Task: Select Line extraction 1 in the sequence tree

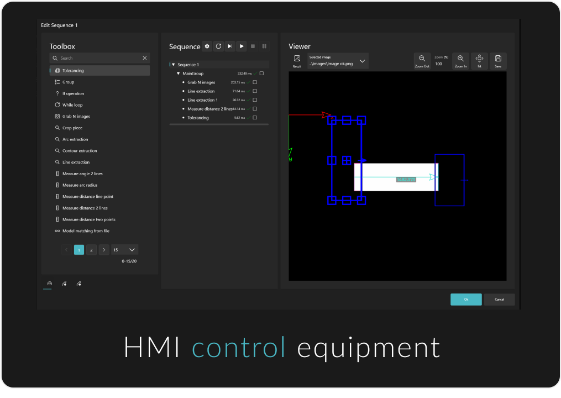Action: pyautogui.click(x=202, y=100)
